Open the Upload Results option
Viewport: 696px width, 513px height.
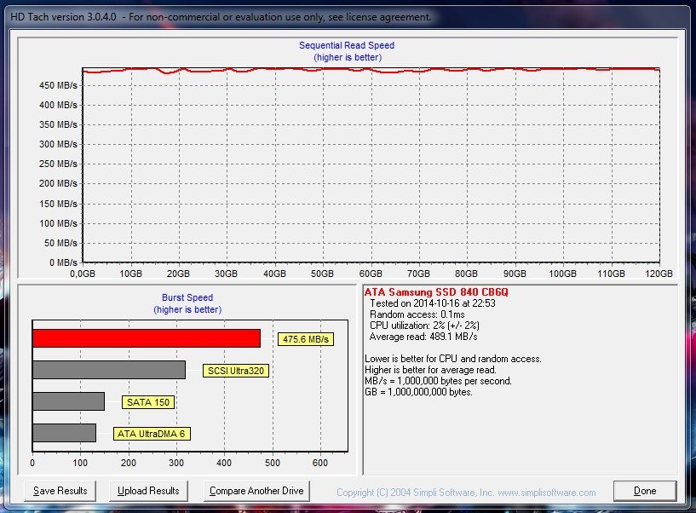tap(148, 491)
